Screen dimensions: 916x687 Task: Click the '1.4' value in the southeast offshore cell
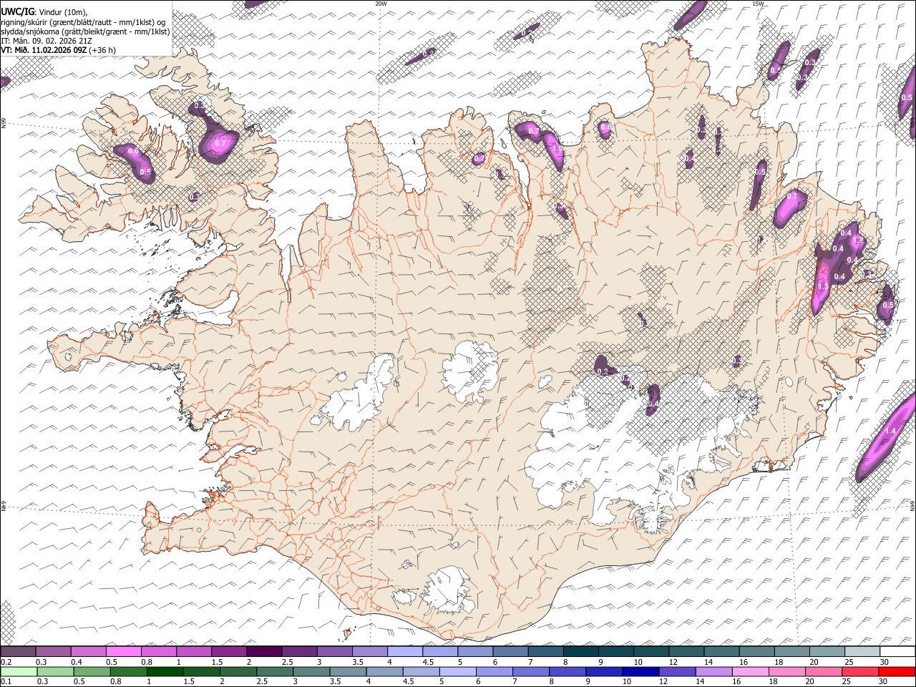(x=890, y=431)
